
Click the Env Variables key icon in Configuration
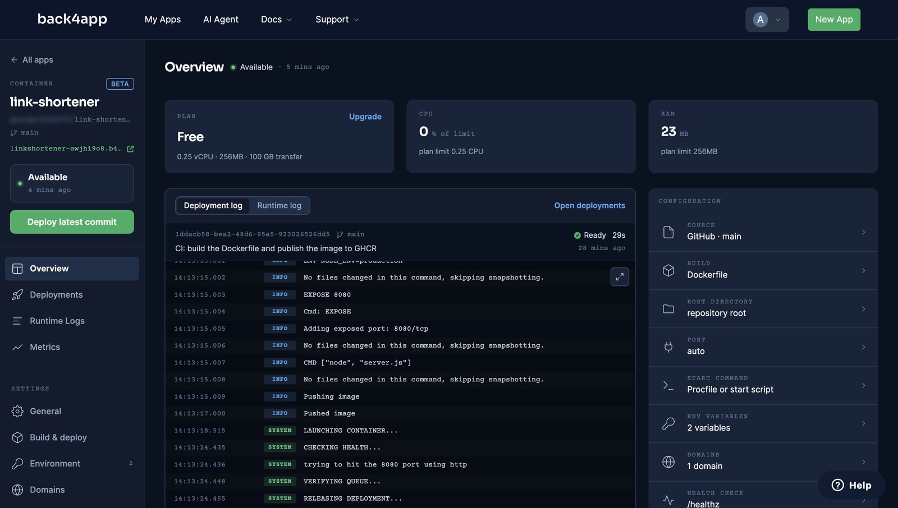coord(668,423)
